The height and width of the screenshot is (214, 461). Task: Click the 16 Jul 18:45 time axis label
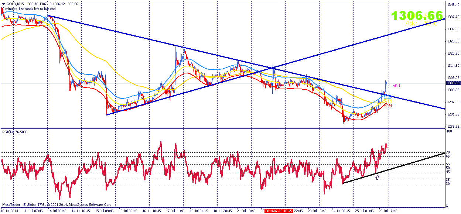click(152, 211)
